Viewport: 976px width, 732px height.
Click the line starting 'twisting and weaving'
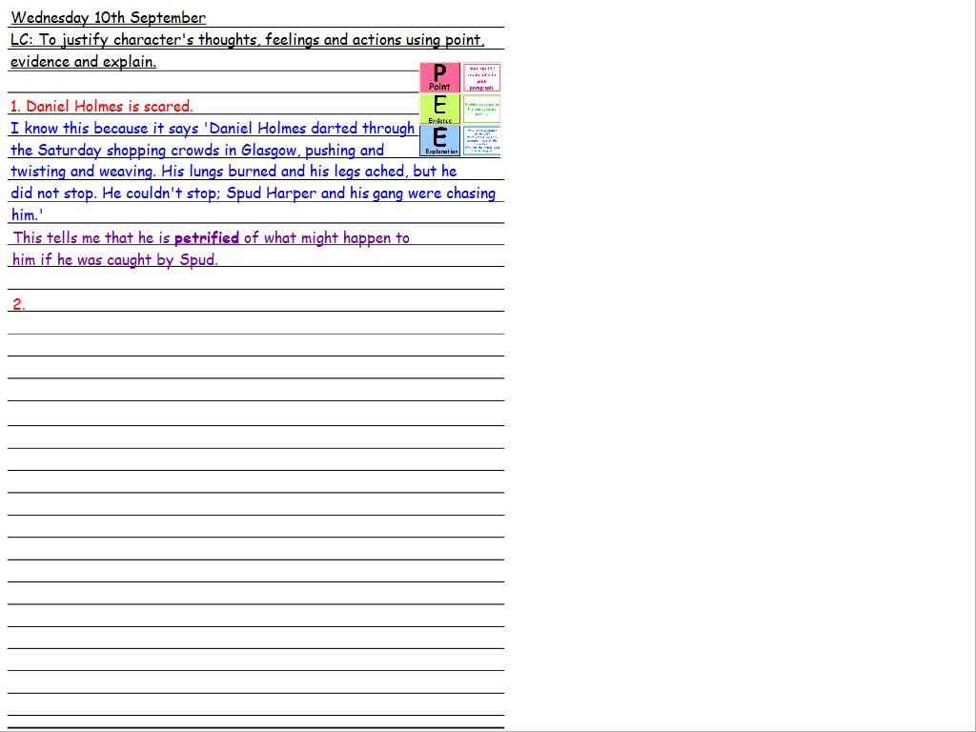[x=233, y=172]
